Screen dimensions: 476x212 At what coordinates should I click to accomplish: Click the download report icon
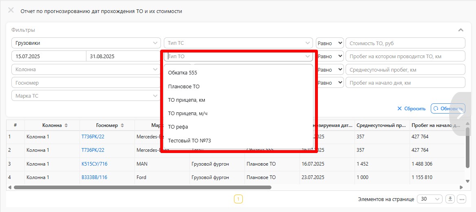click(450, 199)
